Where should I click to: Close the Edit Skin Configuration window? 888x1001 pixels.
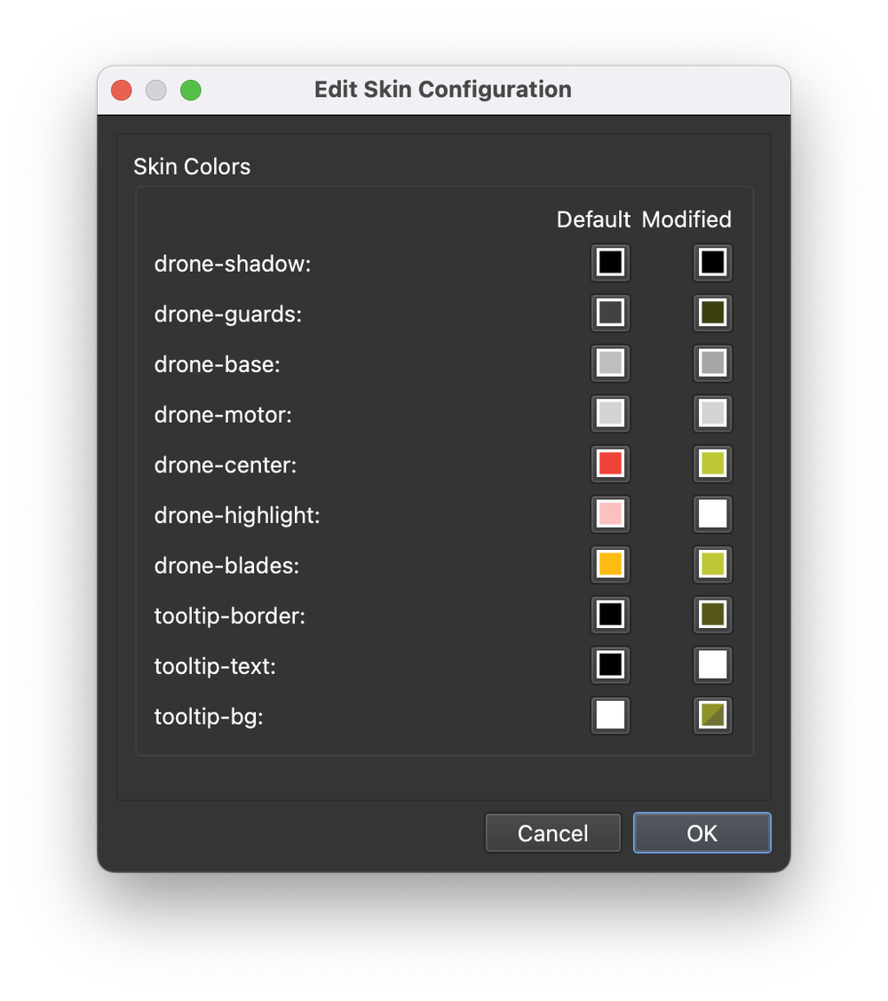122,90
